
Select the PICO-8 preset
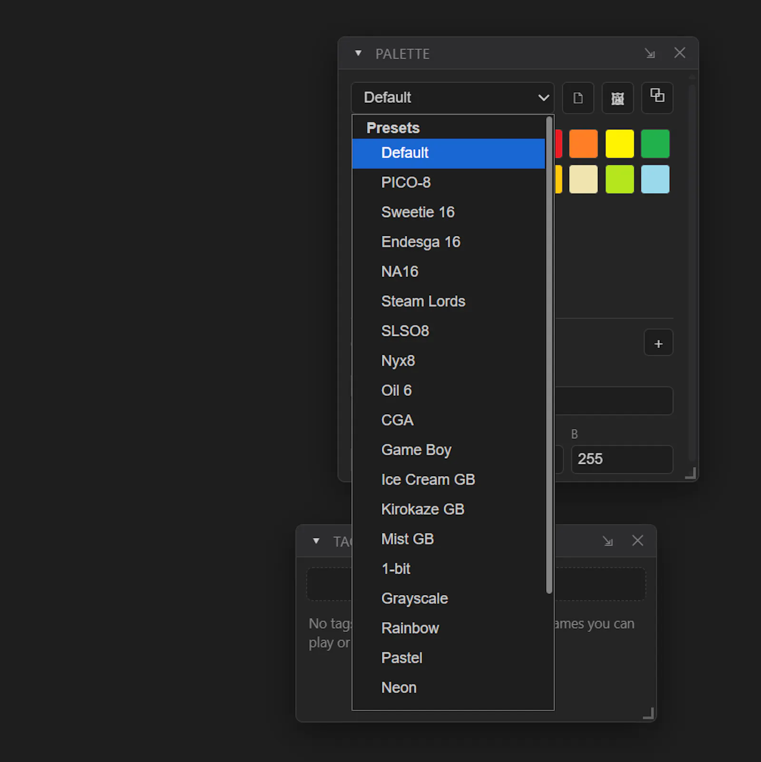(x=449, y=183)
